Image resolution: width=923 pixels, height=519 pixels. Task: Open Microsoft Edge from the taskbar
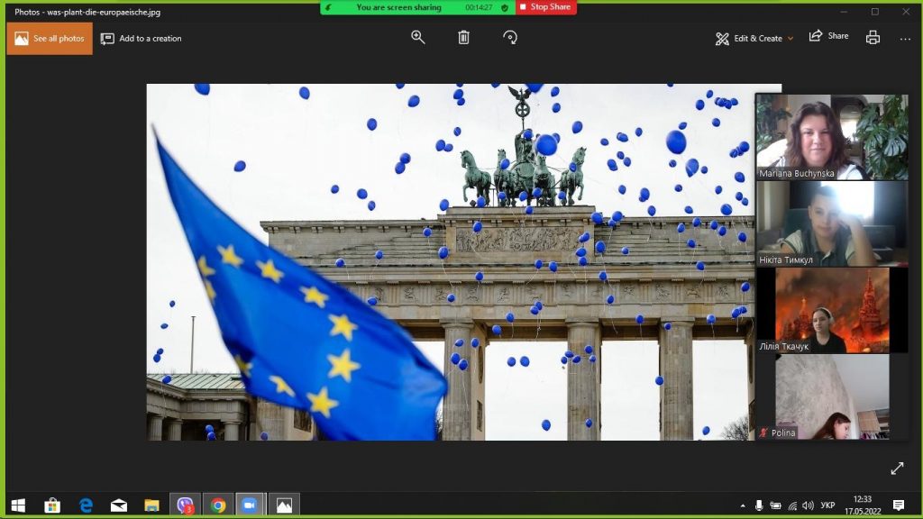click(86, 505)
